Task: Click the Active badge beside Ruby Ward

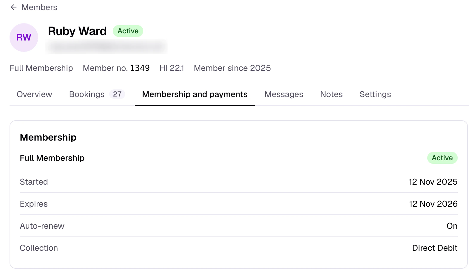Action: [128, 31]
